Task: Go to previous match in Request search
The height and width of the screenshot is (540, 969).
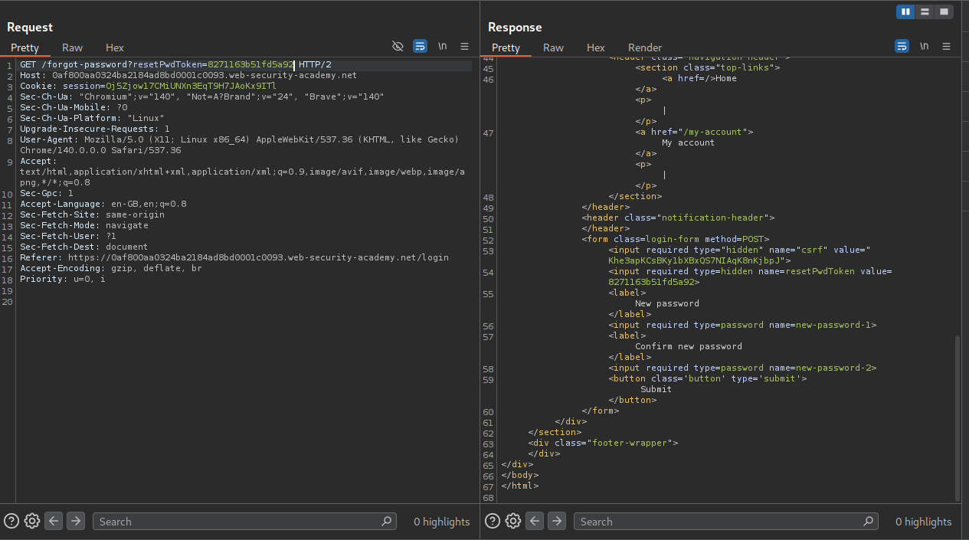Action: click(54, 521)
